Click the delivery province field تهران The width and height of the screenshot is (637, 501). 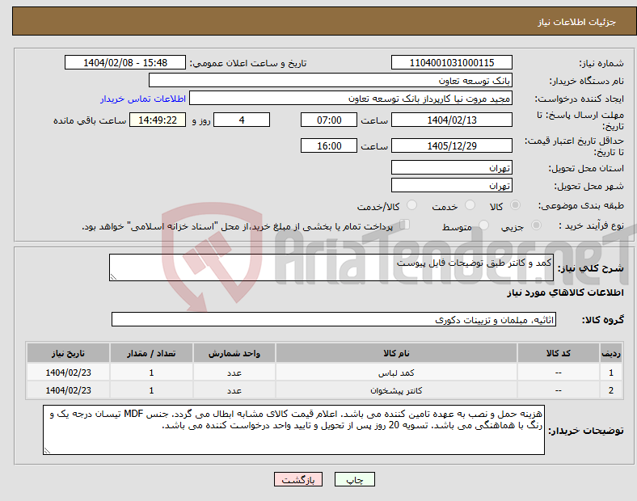pyautogui.click(x=451, y=167)
